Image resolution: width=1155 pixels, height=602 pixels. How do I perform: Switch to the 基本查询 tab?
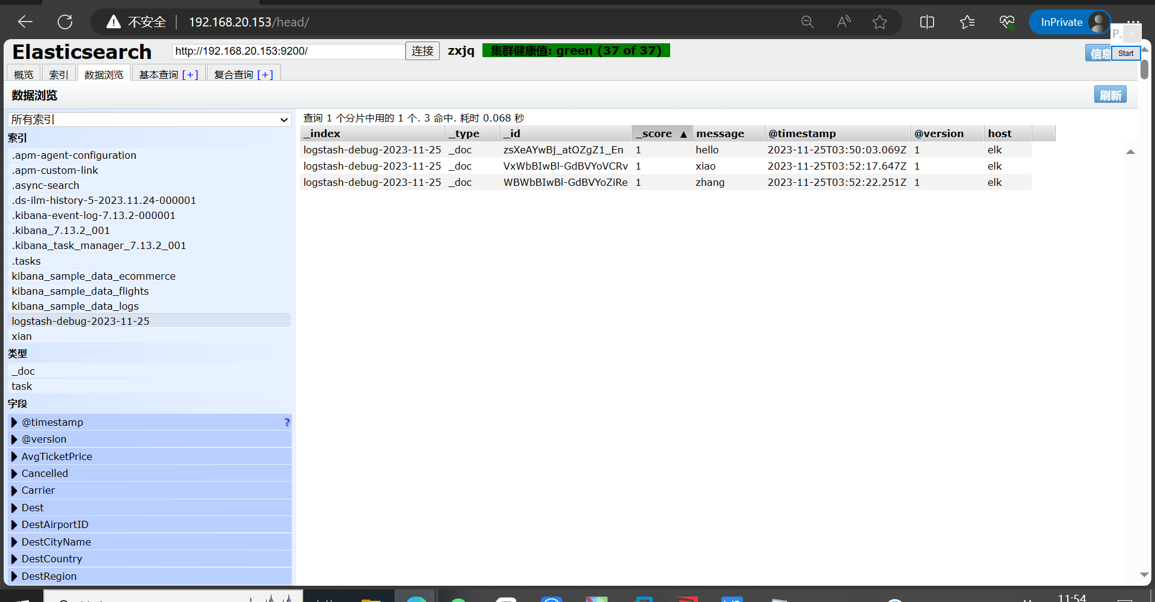click(159, 75)
